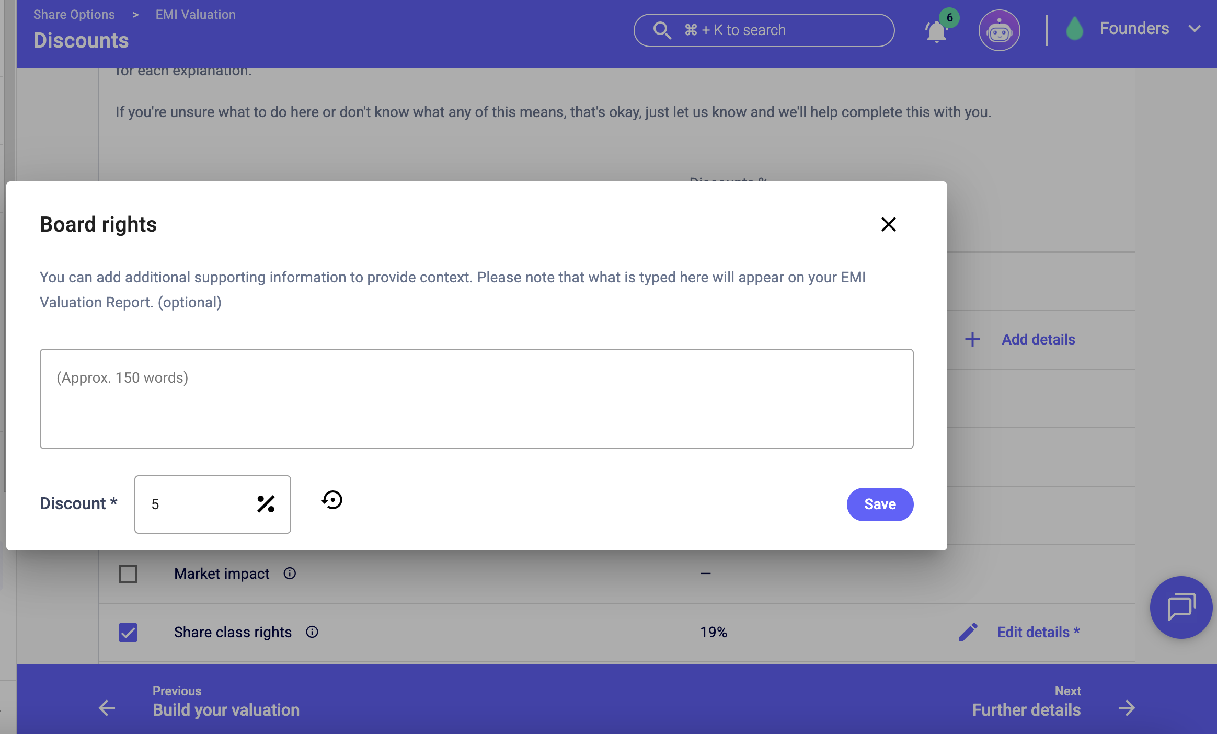
Task: Click the Market impact info icon
Action: 290,574
